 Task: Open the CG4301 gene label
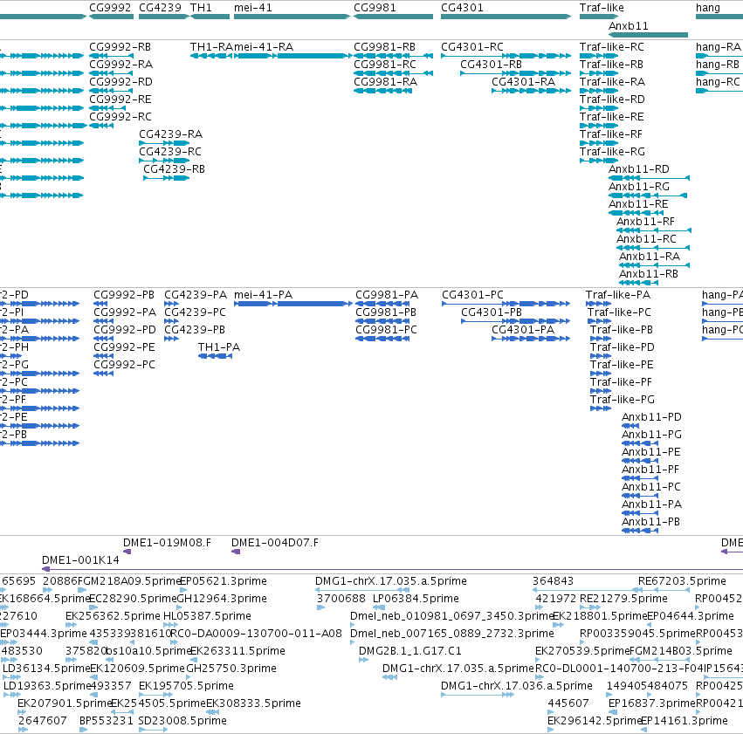[462, 8]
